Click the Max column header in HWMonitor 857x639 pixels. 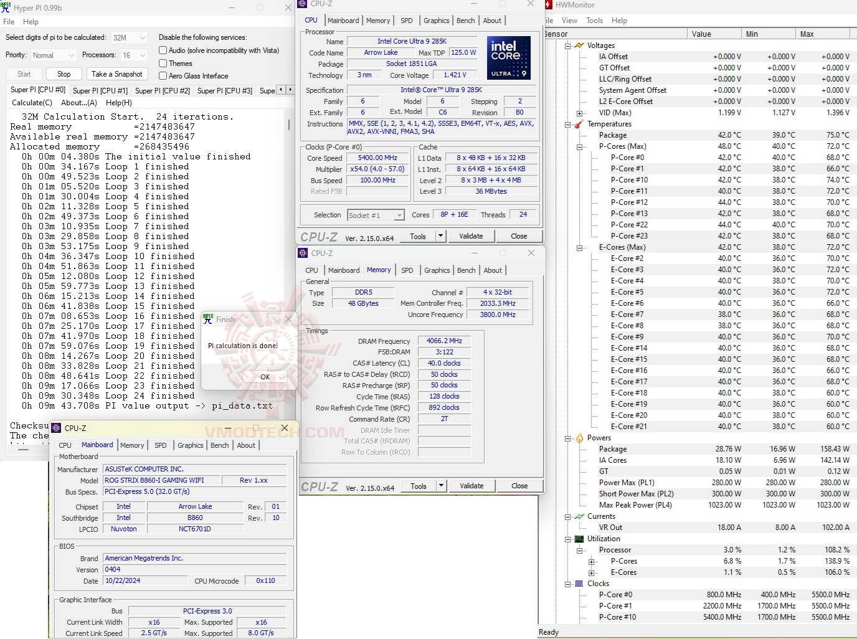click(x=823, y=34)
